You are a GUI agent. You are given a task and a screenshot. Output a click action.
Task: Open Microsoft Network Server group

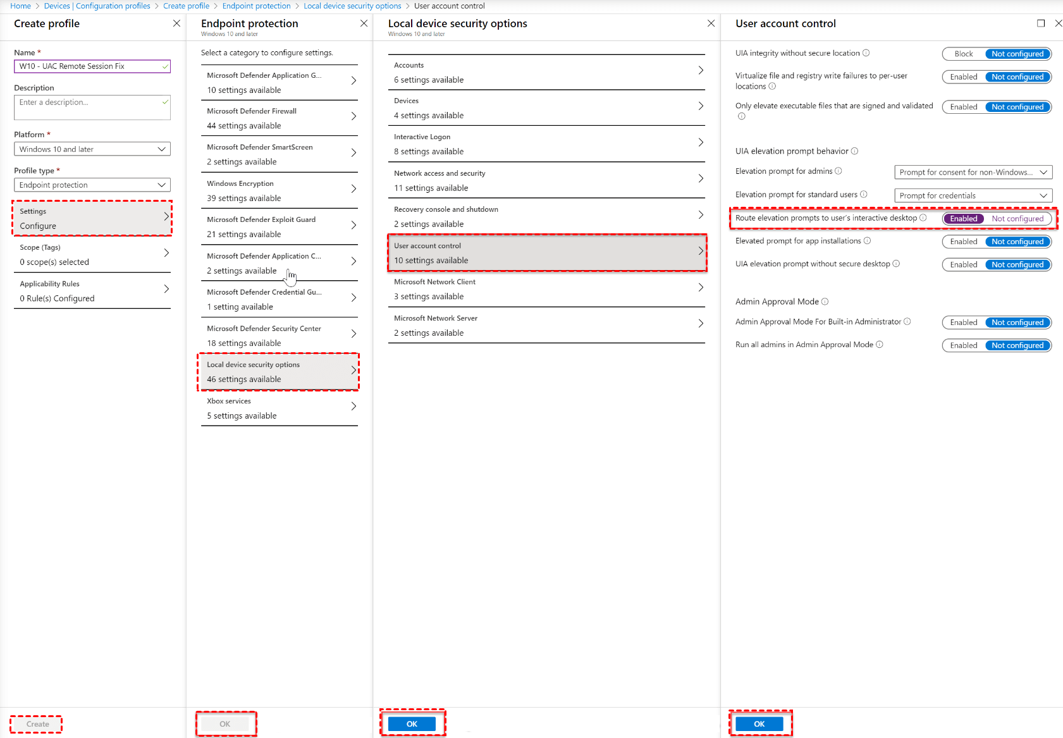tap(546, 325)
